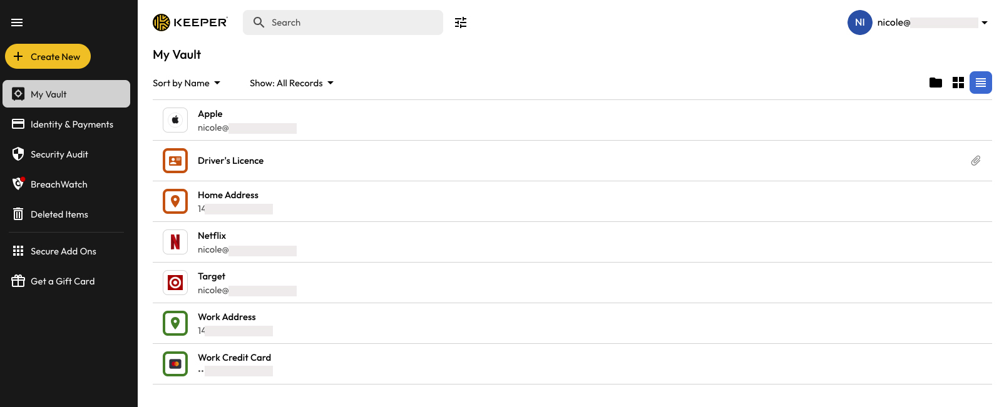Click the Home Address pin icon
Image resolution: width=1004 pixels, height=407 pixels.
[175, 201]
